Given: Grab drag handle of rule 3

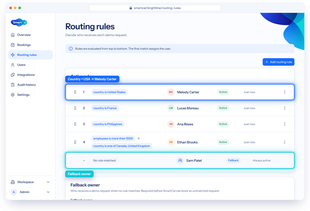Looking at the screenshot, I should [x=75, y=124].
